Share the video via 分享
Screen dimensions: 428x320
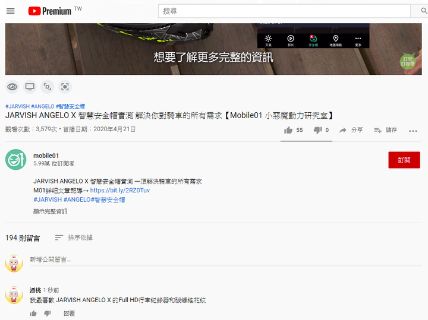pos(351,130)
